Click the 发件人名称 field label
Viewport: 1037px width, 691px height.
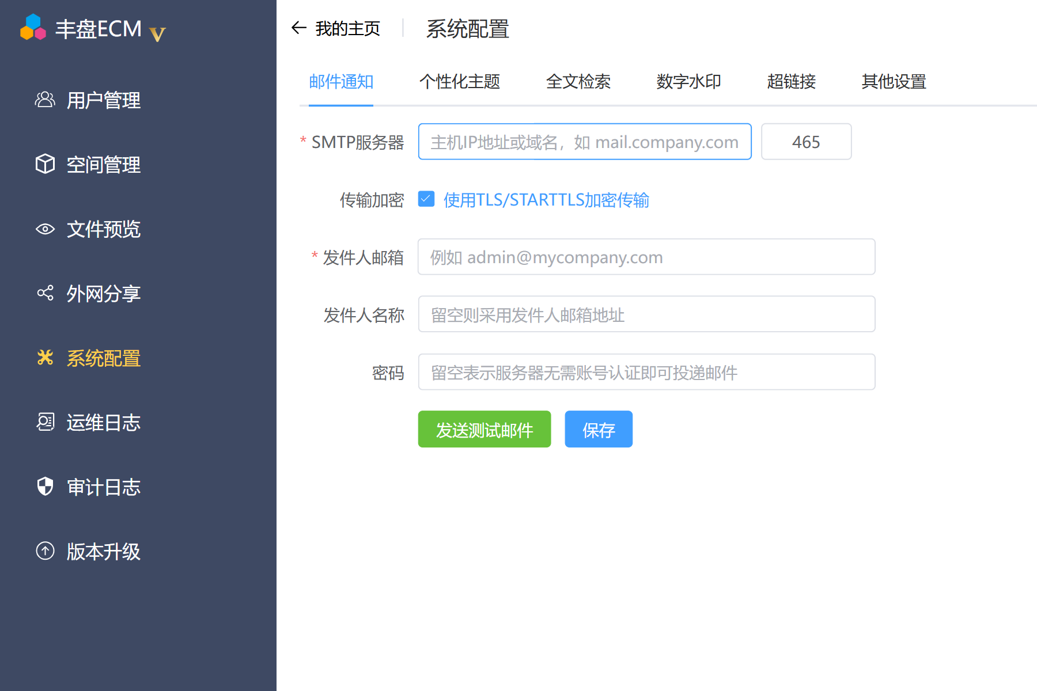pyautogui.click(x=364, y=315)
